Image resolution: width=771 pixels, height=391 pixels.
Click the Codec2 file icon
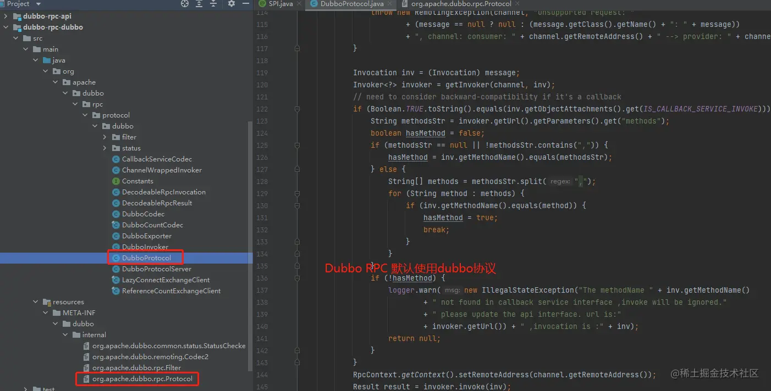click(86, 357)
